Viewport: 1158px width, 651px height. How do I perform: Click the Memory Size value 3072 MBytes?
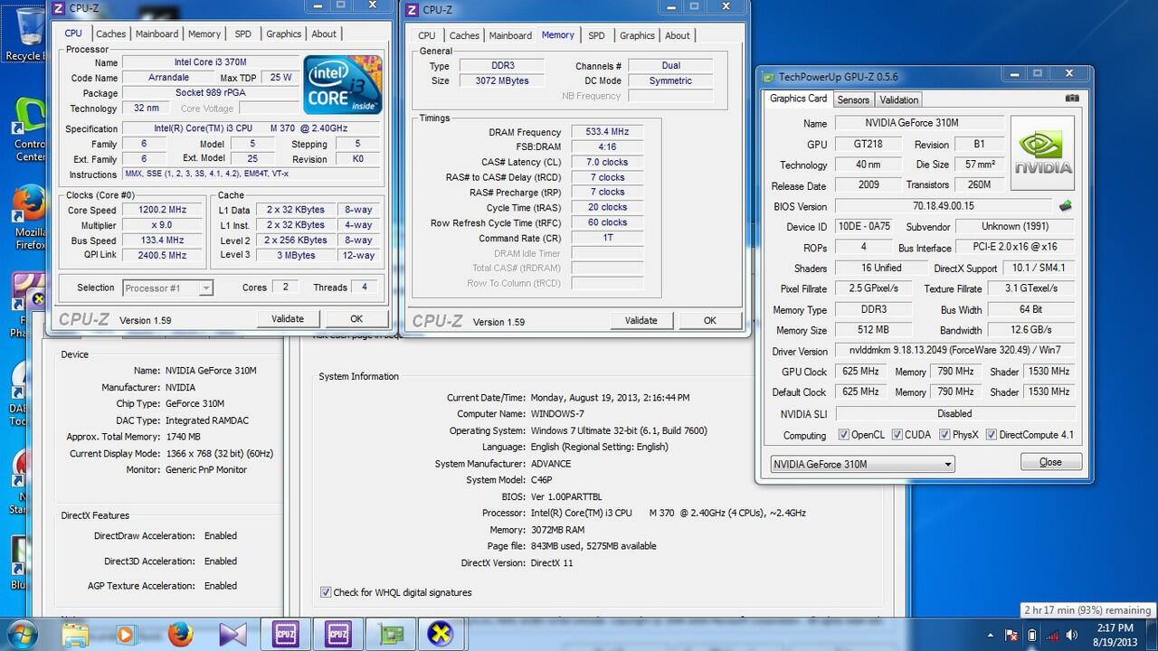tap(502, 80)
